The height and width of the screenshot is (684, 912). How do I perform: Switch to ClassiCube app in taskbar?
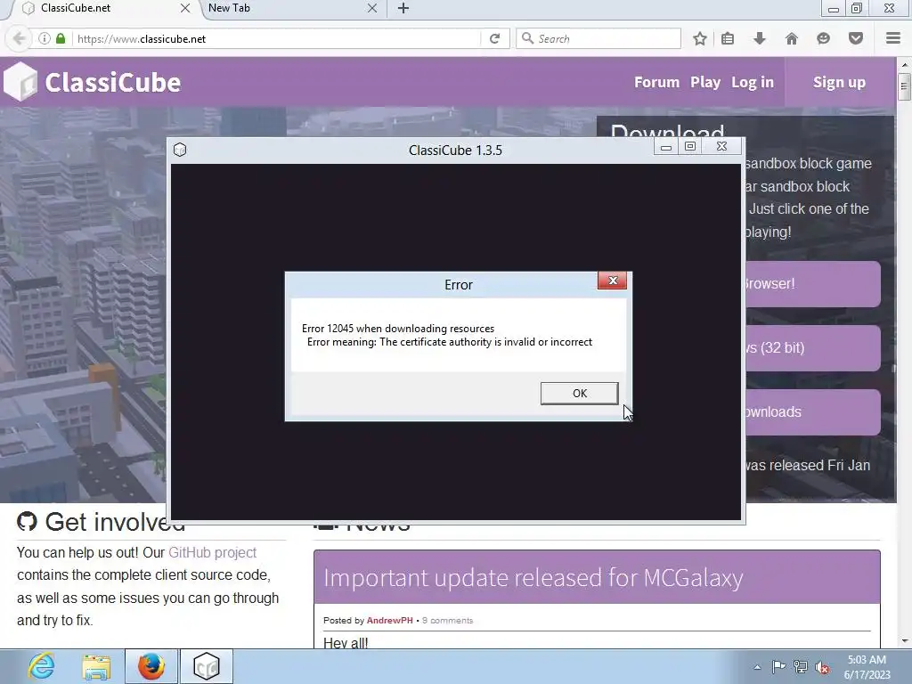207,666
